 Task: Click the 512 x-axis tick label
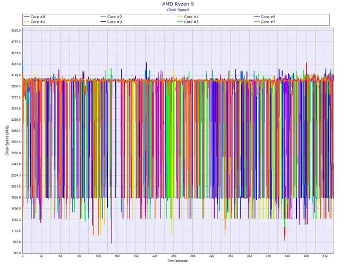325,256
